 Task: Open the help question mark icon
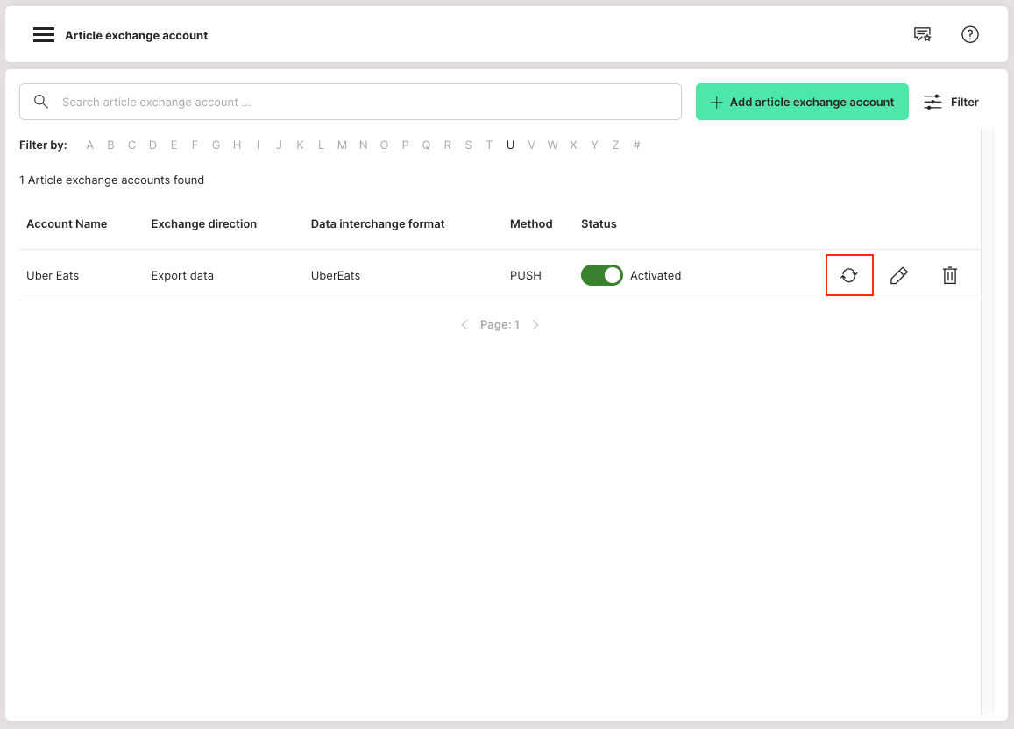969,35
